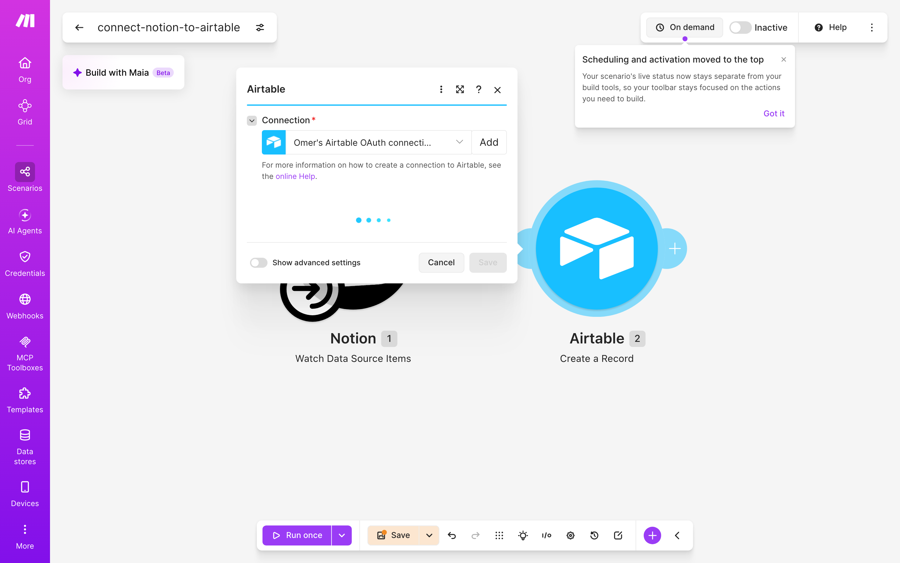Open AI Agents from sidebar
This screenshot has height=563, width=900.
[25, 221]
